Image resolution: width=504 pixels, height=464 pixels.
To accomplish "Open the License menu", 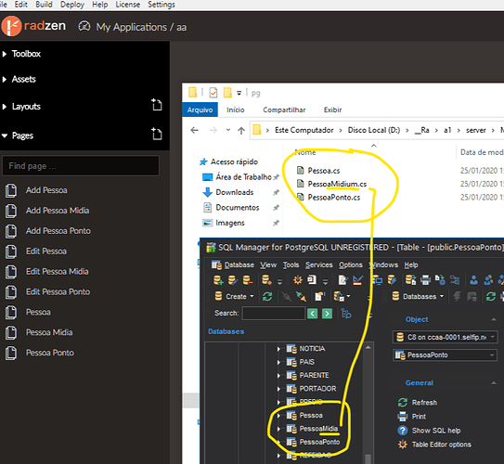I will tap(127, 5).
